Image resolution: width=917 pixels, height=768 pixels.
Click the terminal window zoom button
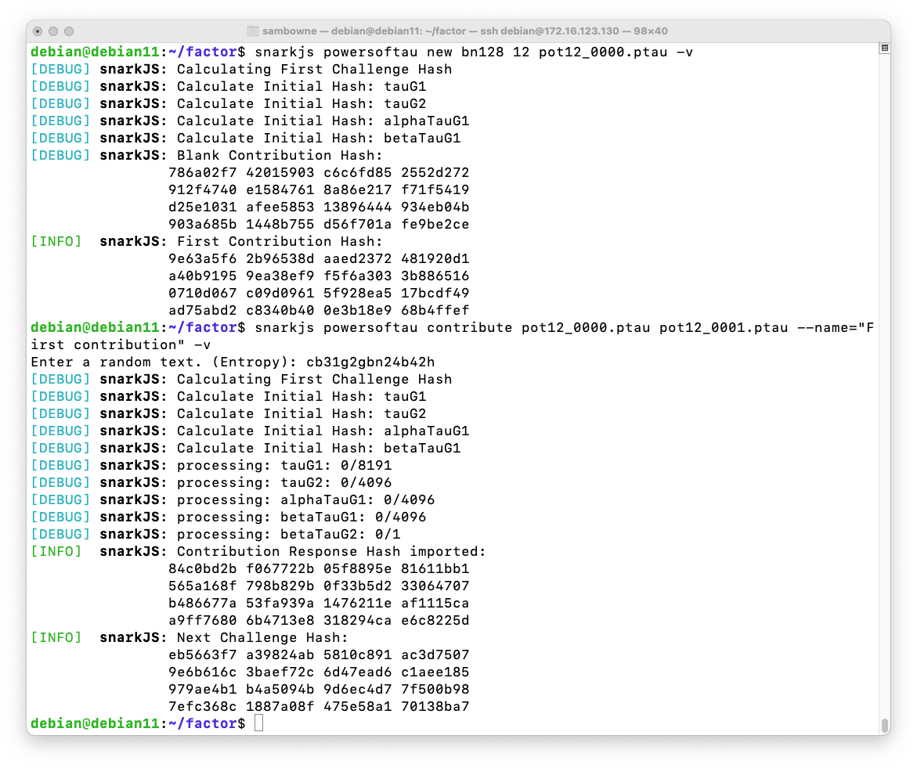(69, 31)
